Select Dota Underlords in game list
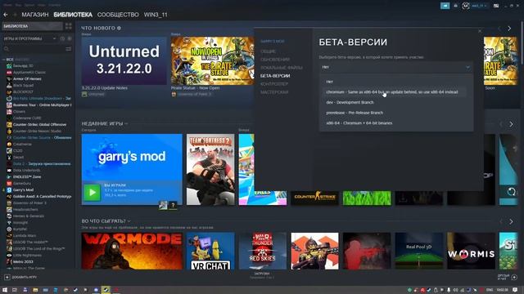 coord(26,171)
